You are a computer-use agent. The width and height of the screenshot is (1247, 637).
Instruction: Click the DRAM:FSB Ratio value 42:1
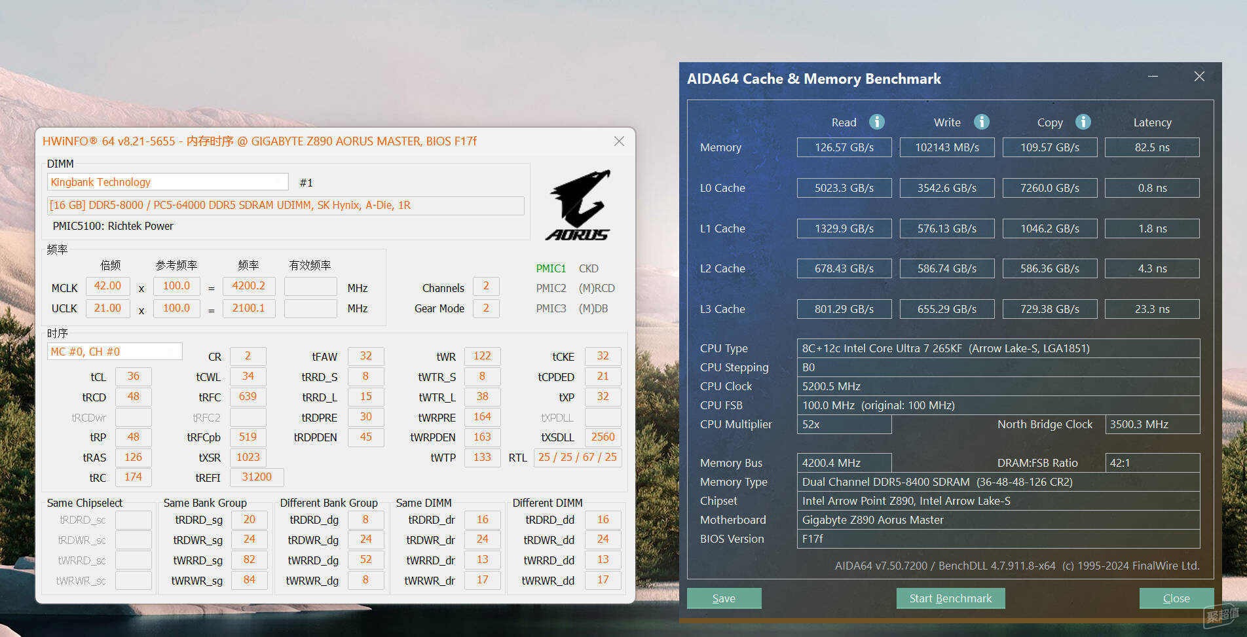(1153, 463)
